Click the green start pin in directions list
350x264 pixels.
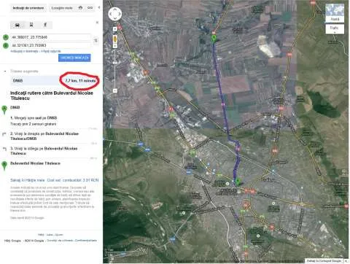click(x=4, y=109)
